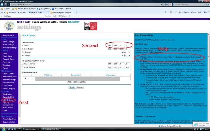Click the Cancel button
This screenshot has width=210, height=131.
click(x=80, y=87)
